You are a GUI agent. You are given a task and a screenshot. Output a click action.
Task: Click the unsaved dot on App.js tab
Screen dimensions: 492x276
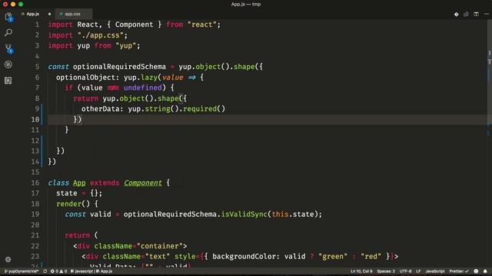[49, 14]
